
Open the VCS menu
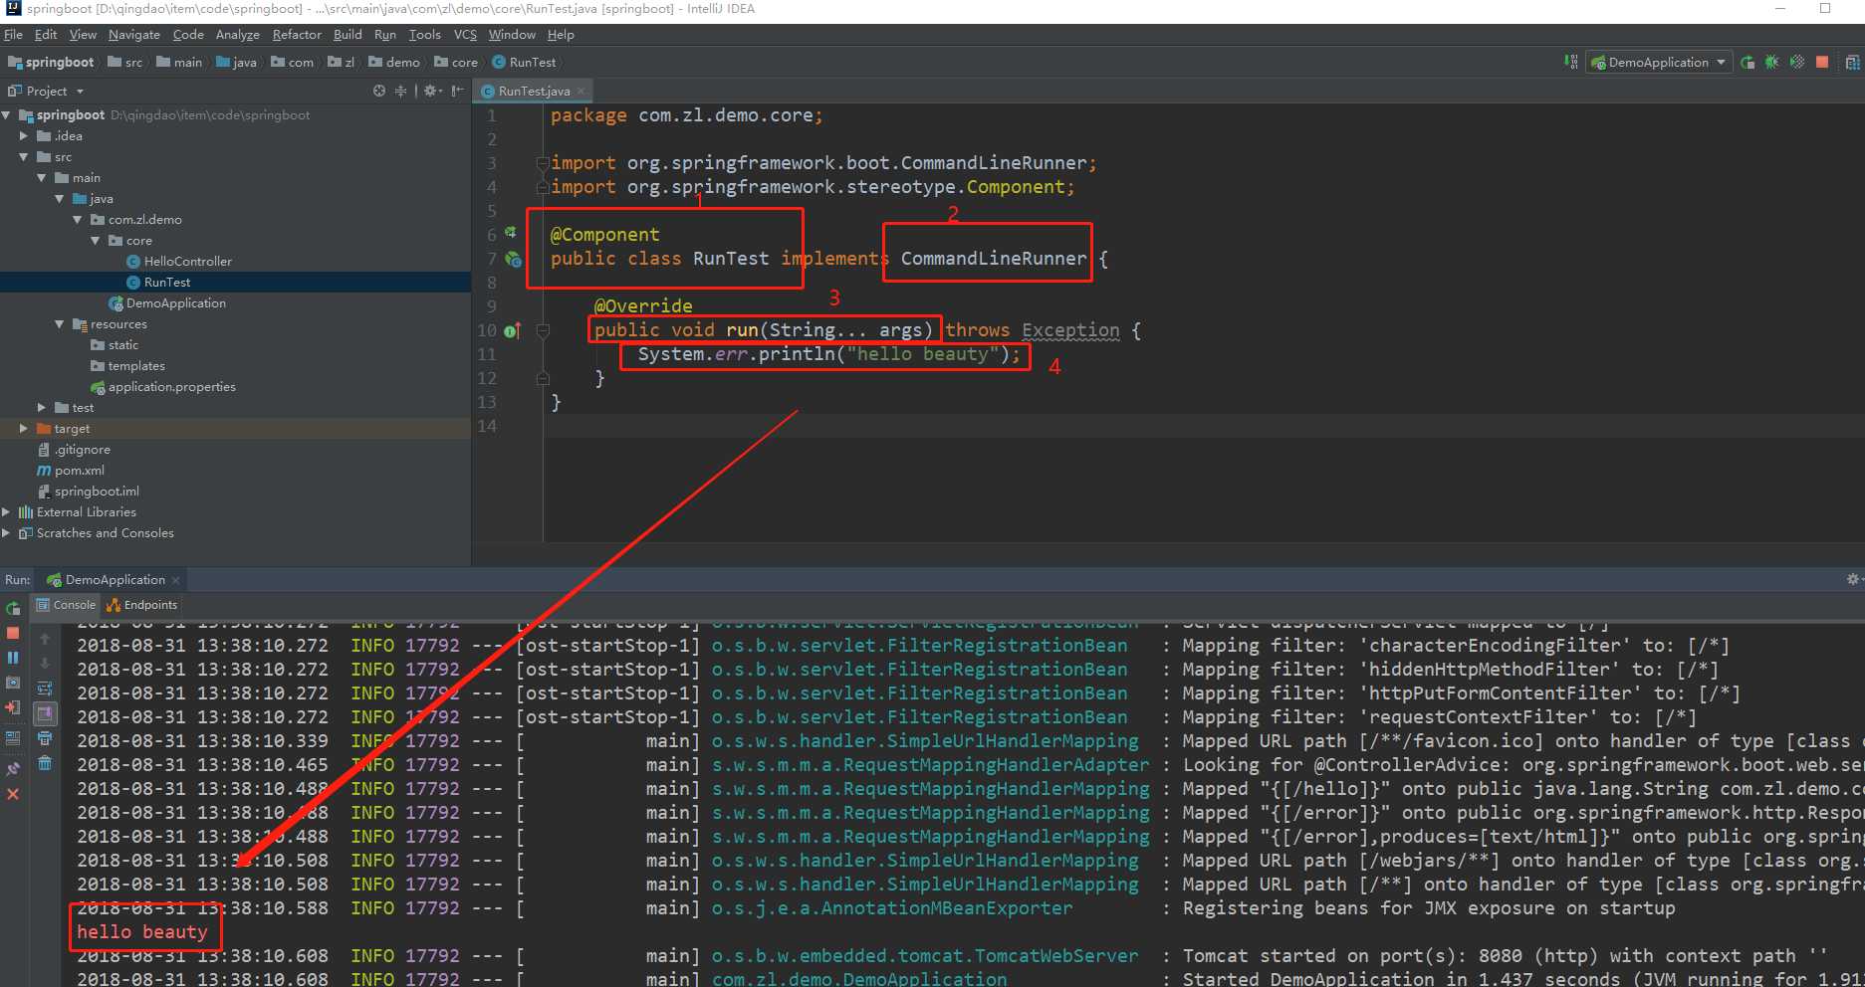click(x=465, y=34)
